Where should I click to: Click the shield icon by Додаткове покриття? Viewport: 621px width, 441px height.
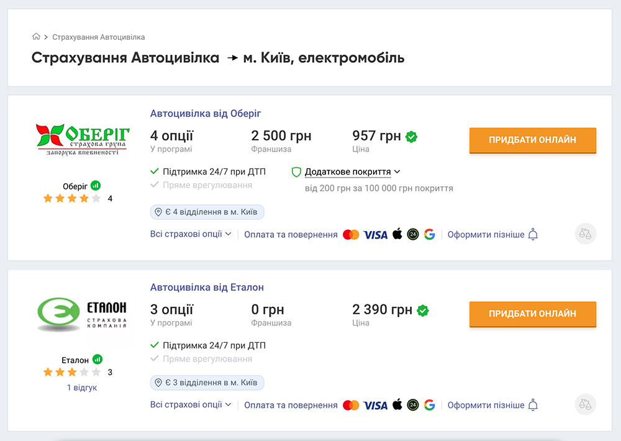pyautogui.click(x=296, y=172)
